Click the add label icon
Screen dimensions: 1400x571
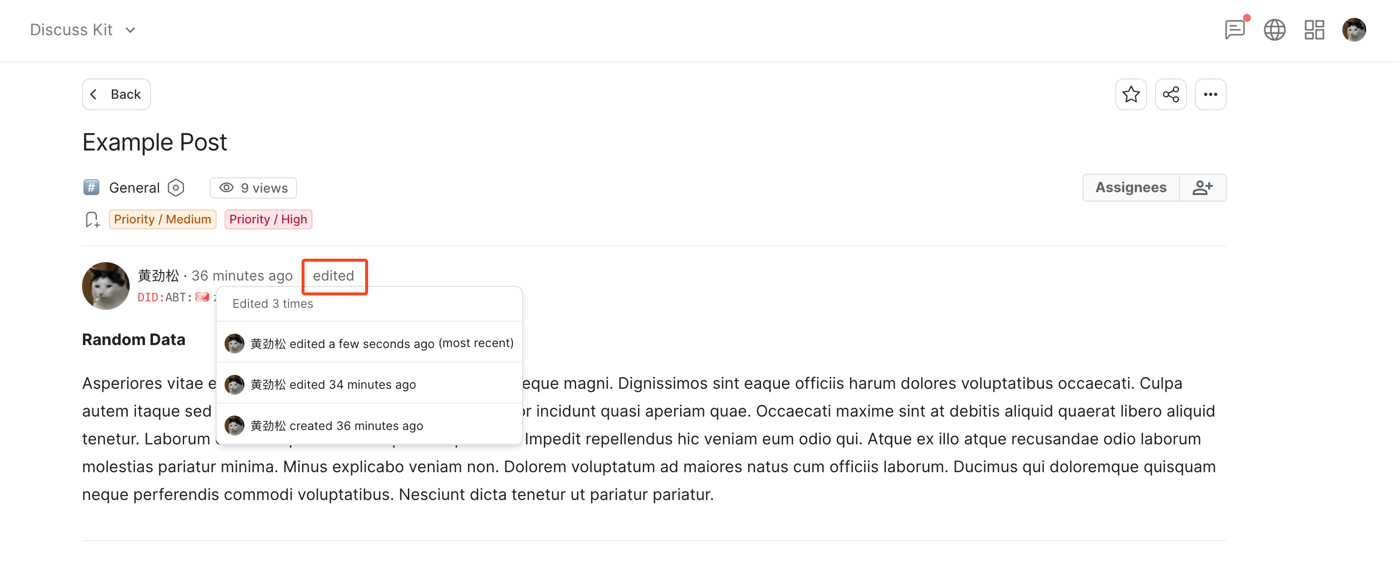pos(92,219)
